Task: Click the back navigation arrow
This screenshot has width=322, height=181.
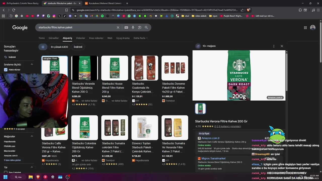Action: pyautogui.click(x=4, y=10)
